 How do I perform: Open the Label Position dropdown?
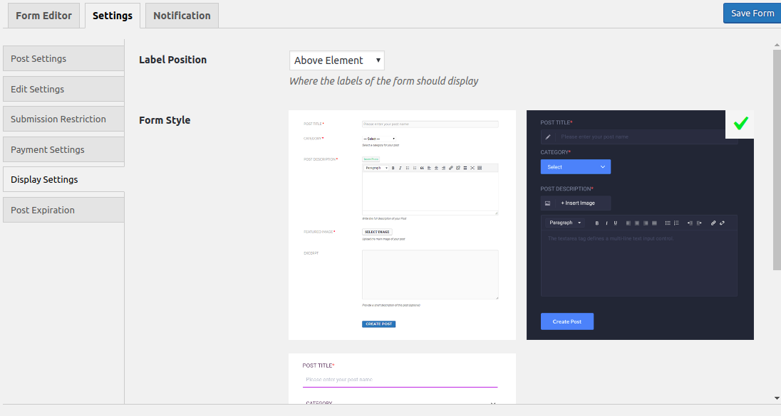tap(337, 60)
